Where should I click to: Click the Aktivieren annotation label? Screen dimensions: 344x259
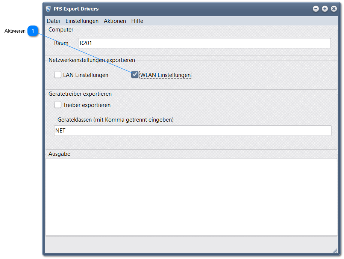click(x=15, y=31)
